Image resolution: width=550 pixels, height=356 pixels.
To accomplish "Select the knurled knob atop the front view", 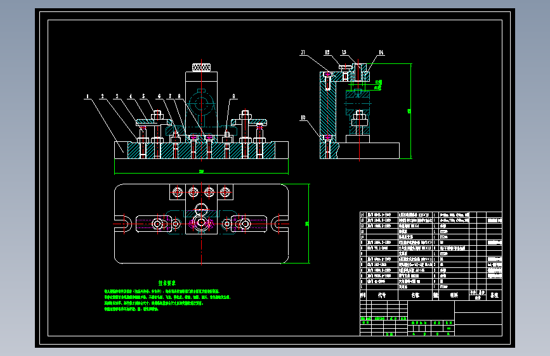I will click(201, 67).
